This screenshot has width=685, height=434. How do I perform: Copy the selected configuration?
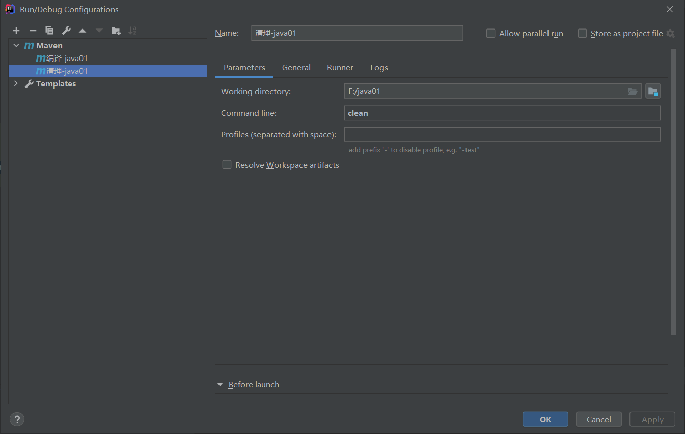click(49, 31)
